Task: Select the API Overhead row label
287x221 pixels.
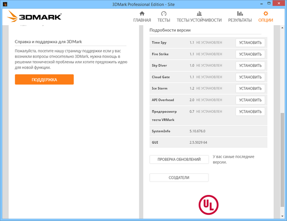Action: (163, 100)
